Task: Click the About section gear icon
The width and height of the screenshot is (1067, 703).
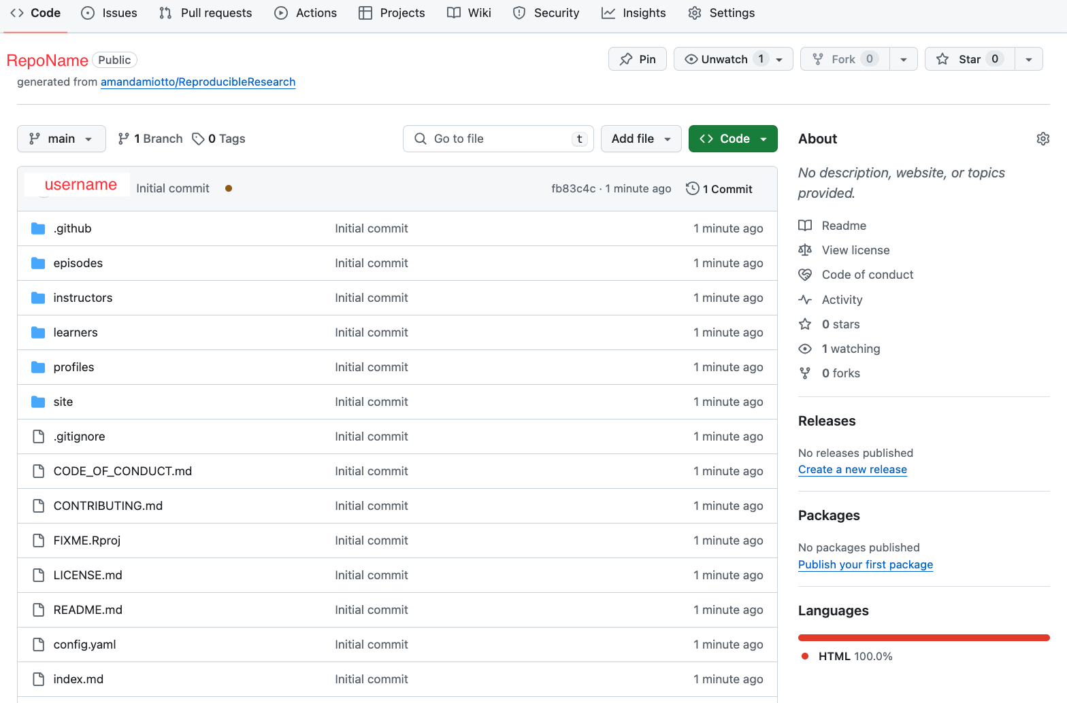Action: coord(1043,139)
